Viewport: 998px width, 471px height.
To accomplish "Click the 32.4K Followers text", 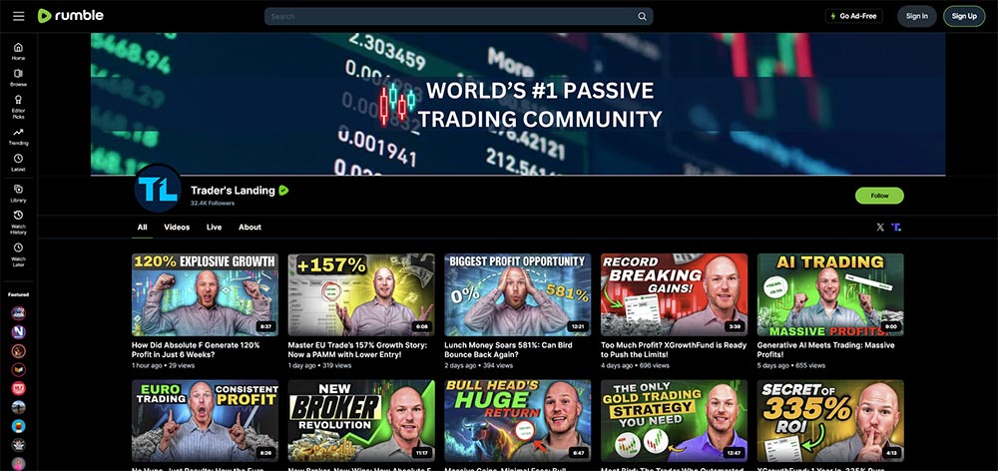I will [213, 203].
